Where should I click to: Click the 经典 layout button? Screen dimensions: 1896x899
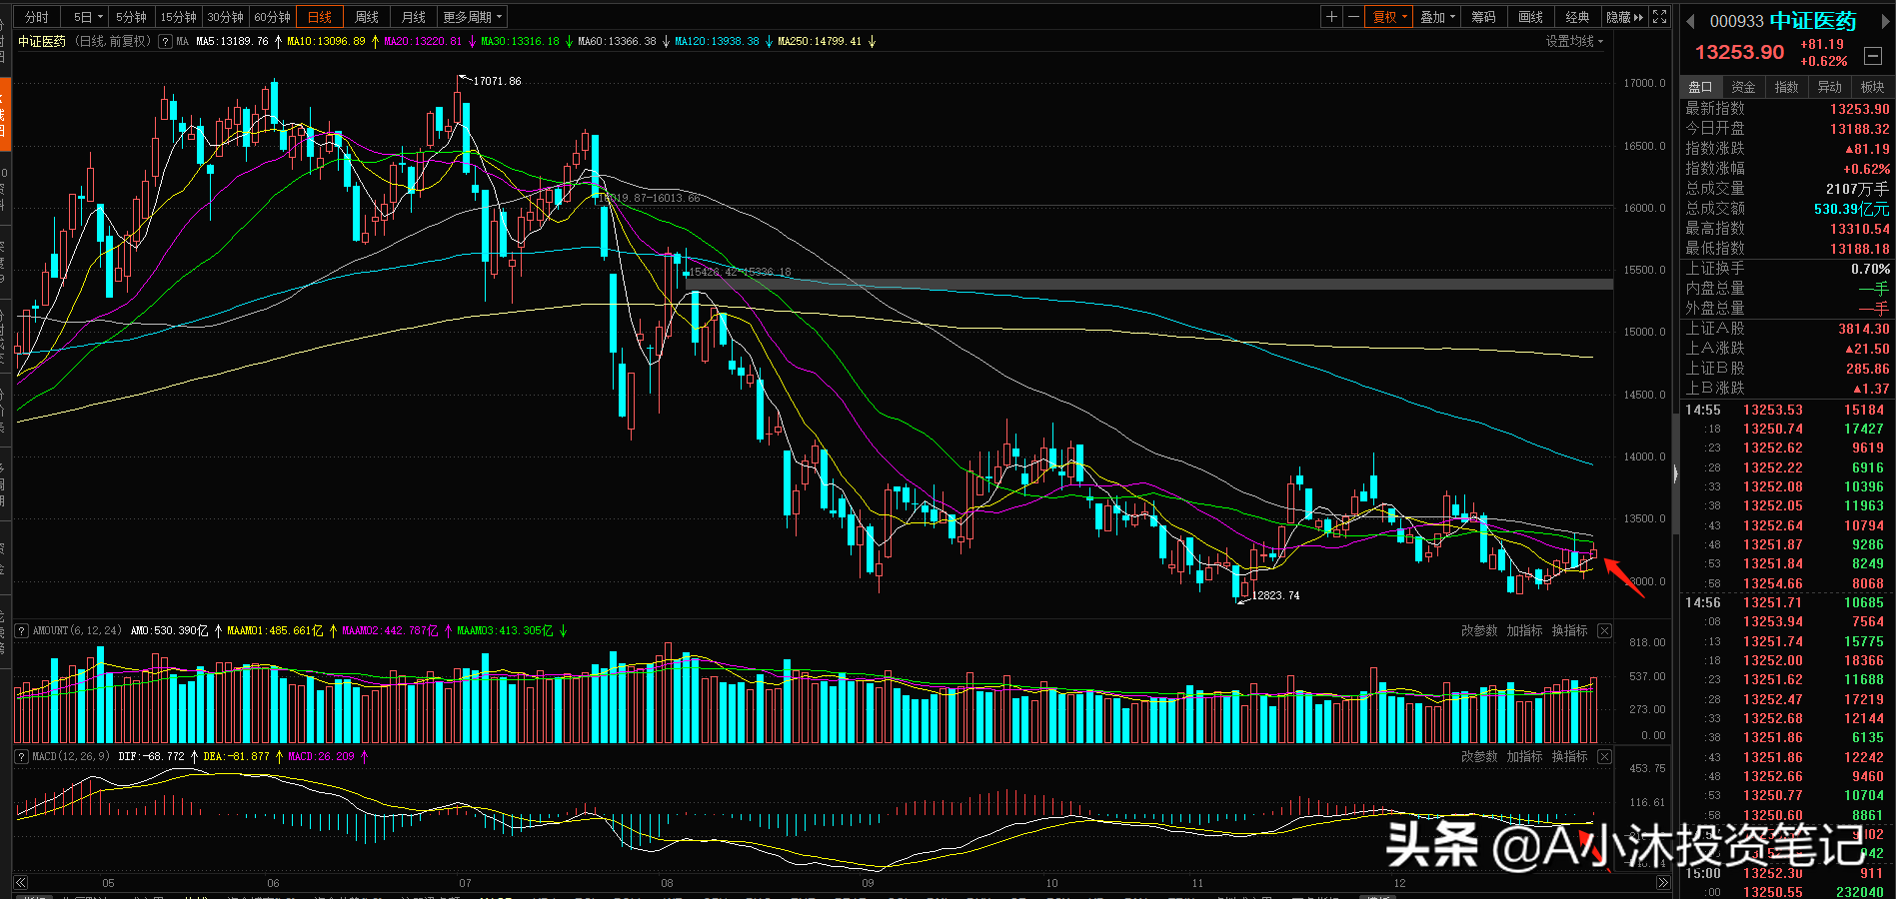[1578, 17]
